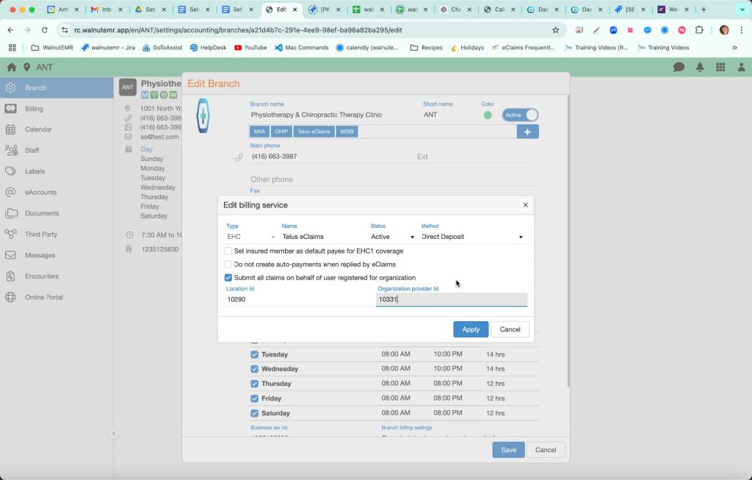Click the ANT avatar badge in branch panel
The width and height of the screenshot is (752, 480).
[128, 87]
